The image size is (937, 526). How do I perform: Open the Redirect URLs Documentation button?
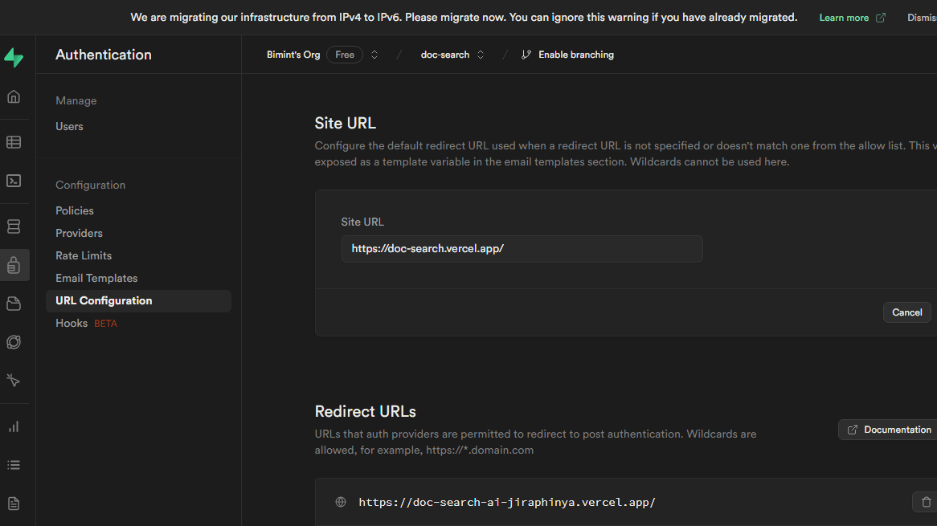point(889,430)
